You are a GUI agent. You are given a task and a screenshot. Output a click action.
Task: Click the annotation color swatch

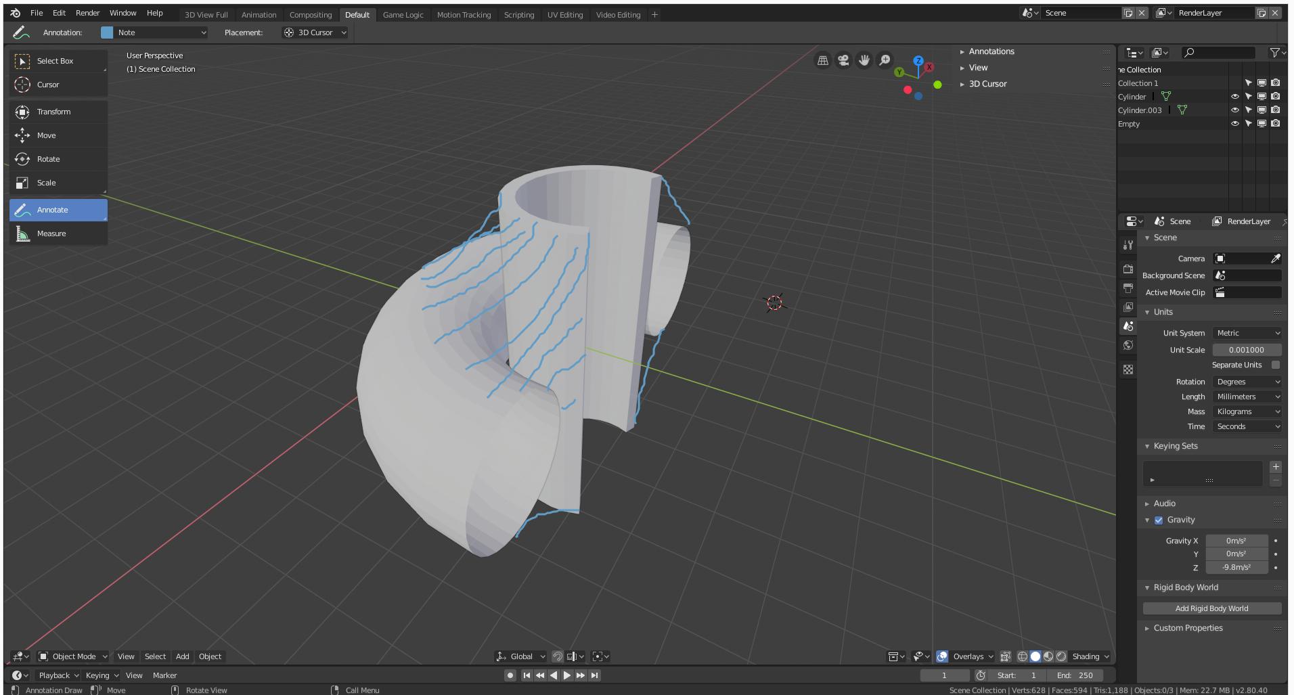coord(107,32)
